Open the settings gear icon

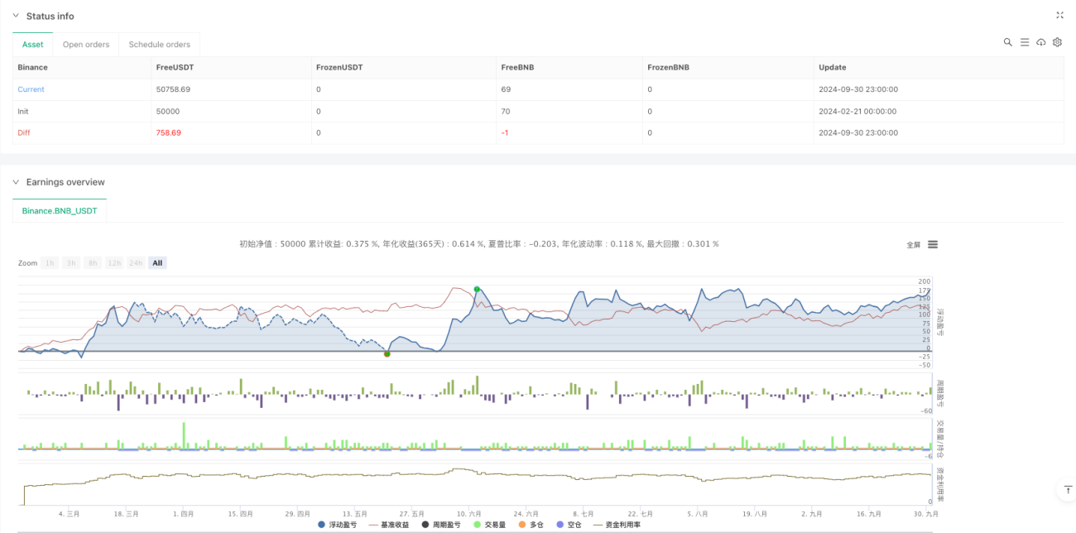point(1057,42)
